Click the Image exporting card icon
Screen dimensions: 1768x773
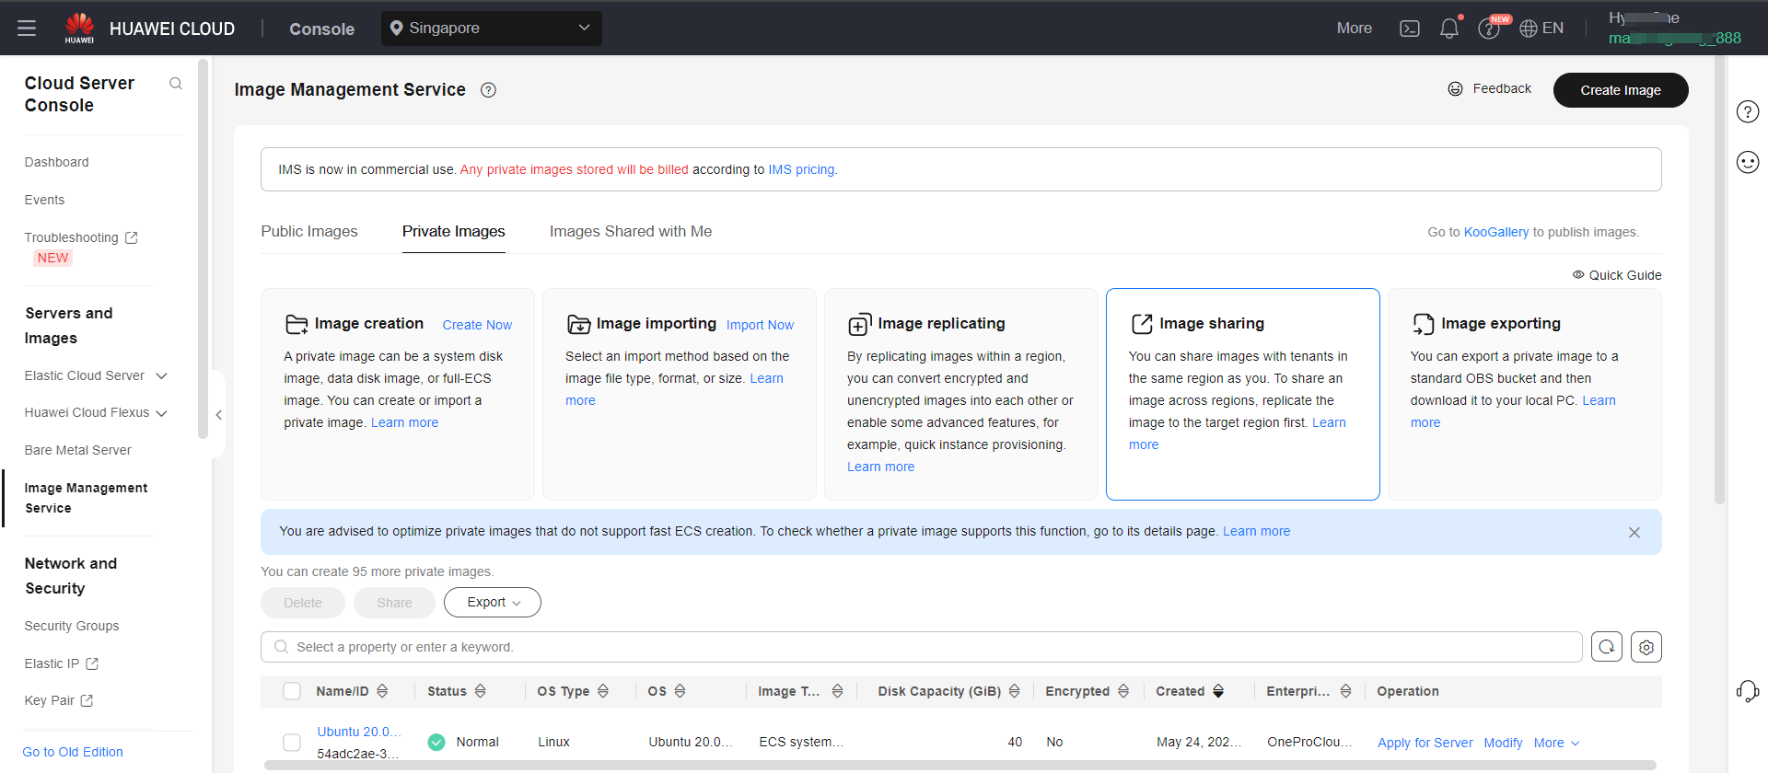click(x=1424, y=324)
